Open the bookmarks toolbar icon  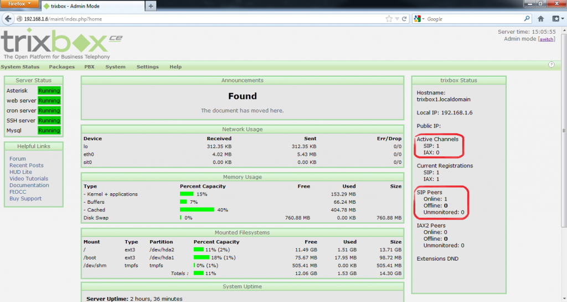coord(556,19)
